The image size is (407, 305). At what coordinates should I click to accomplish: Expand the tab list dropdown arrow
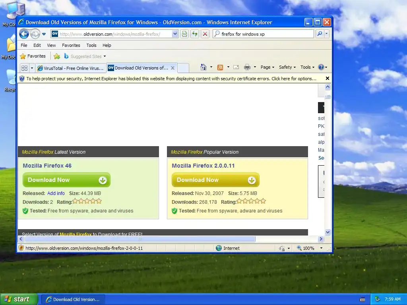(32, 68)
